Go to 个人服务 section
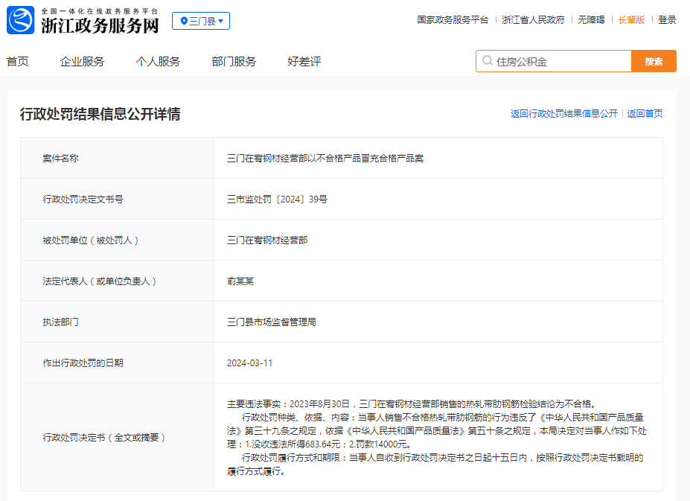This screenshot has width=690, height=501. click(158, 62)
